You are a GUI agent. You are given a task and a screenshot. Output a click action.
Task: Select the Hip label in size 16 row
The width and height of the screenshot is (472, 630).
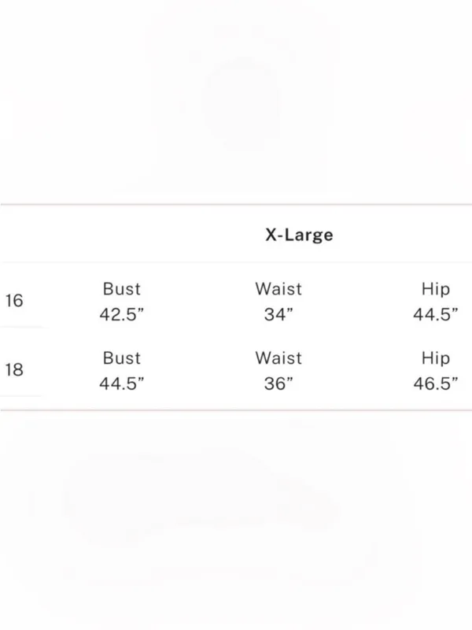tap(436, 289)
